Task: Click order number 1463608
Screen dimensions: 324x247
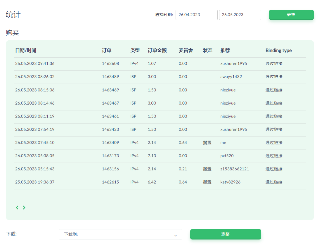Action: pos(110,63)
